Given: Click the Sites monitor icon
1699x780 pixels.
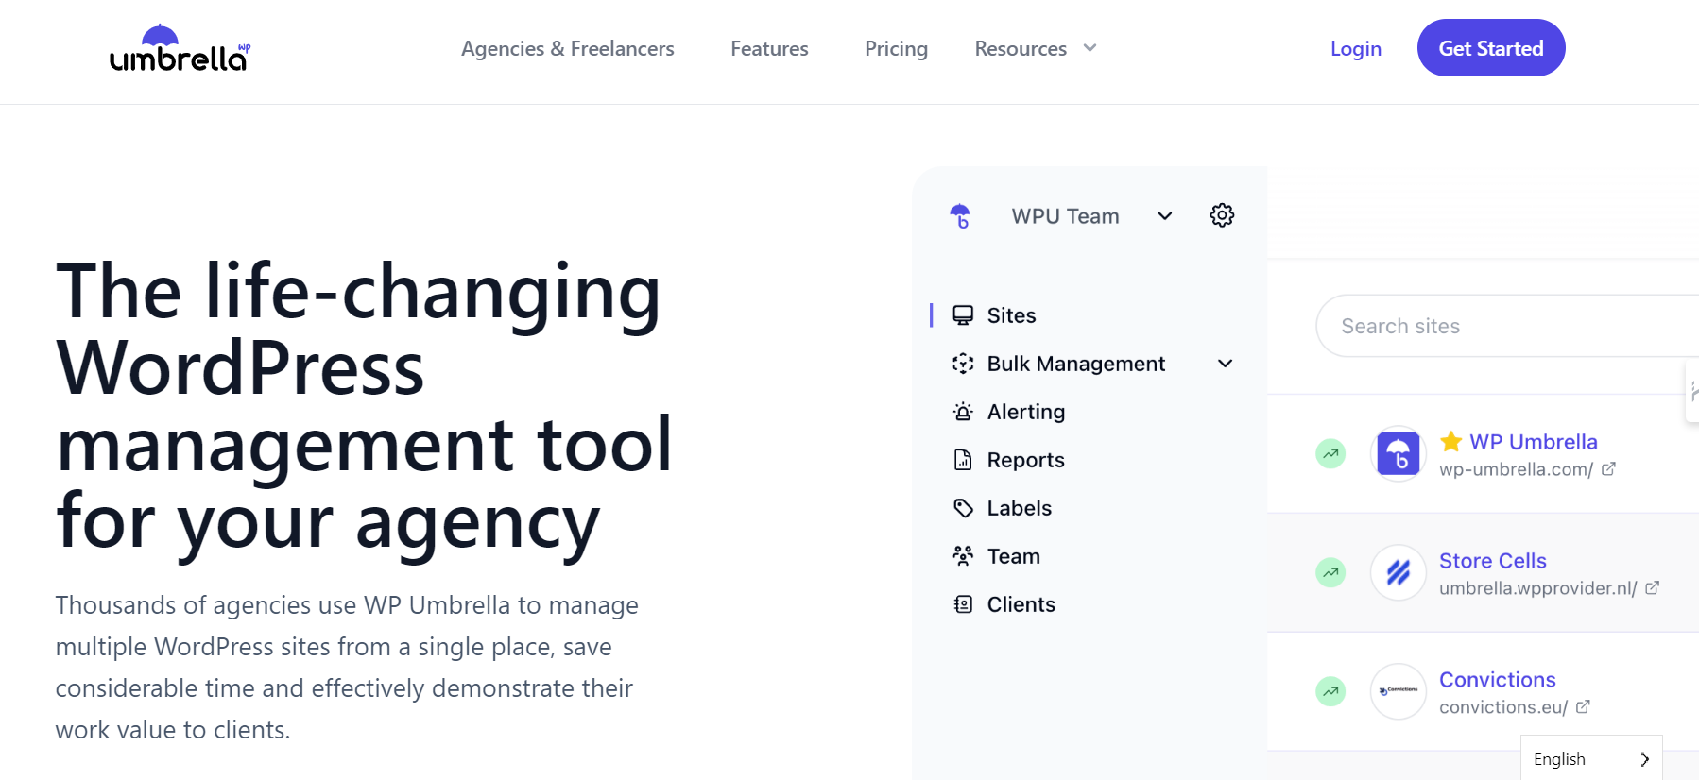Looking at the screenshot, I should [x=963, y=315].
